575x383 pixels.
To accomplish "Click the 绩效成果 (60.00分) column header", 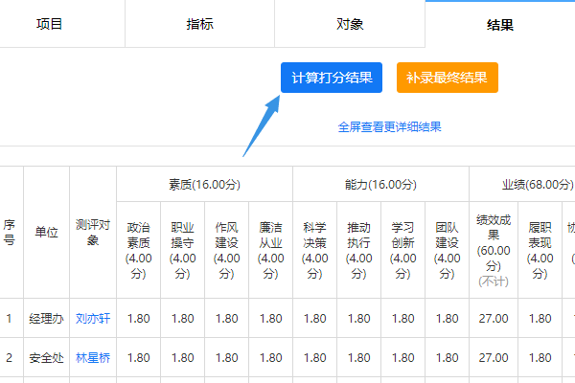I will (x=494, y=250).
